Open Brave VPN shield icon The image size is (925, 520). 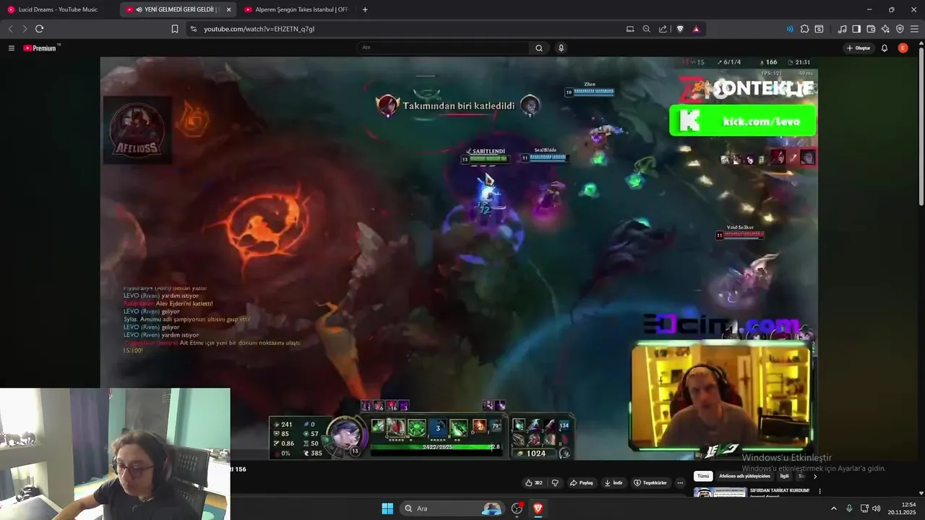click(900, 29)
